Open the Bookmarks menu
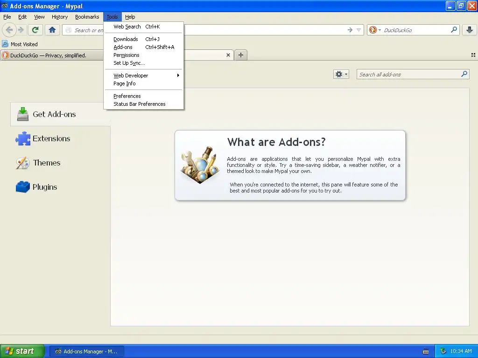Viewport: 478px width, 358px height. (87, 17)
